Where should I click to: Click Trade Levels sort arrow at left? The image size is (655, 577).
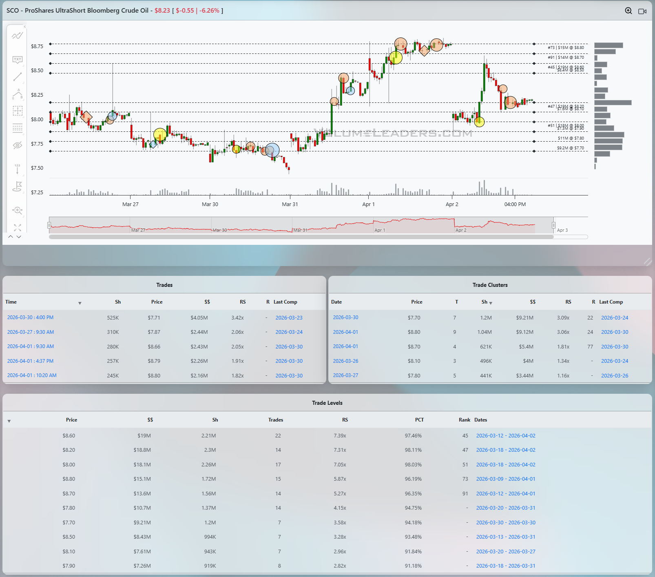[x=9, y=421]
